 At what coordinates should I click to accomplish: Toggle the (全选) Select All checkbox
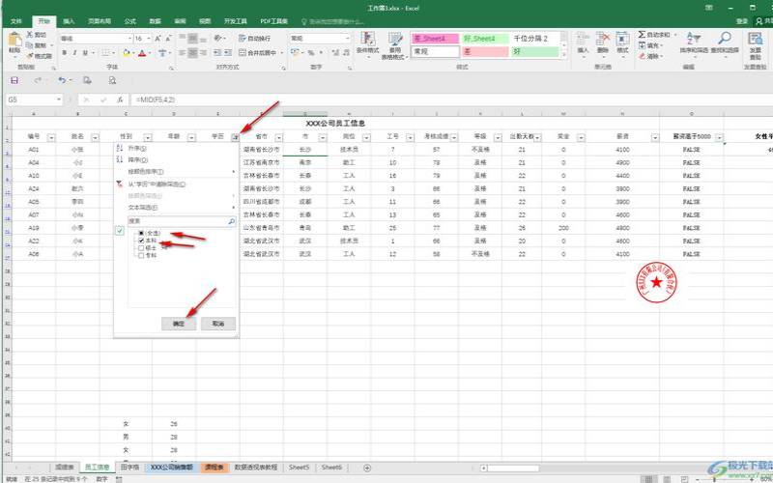click(141, 233)
